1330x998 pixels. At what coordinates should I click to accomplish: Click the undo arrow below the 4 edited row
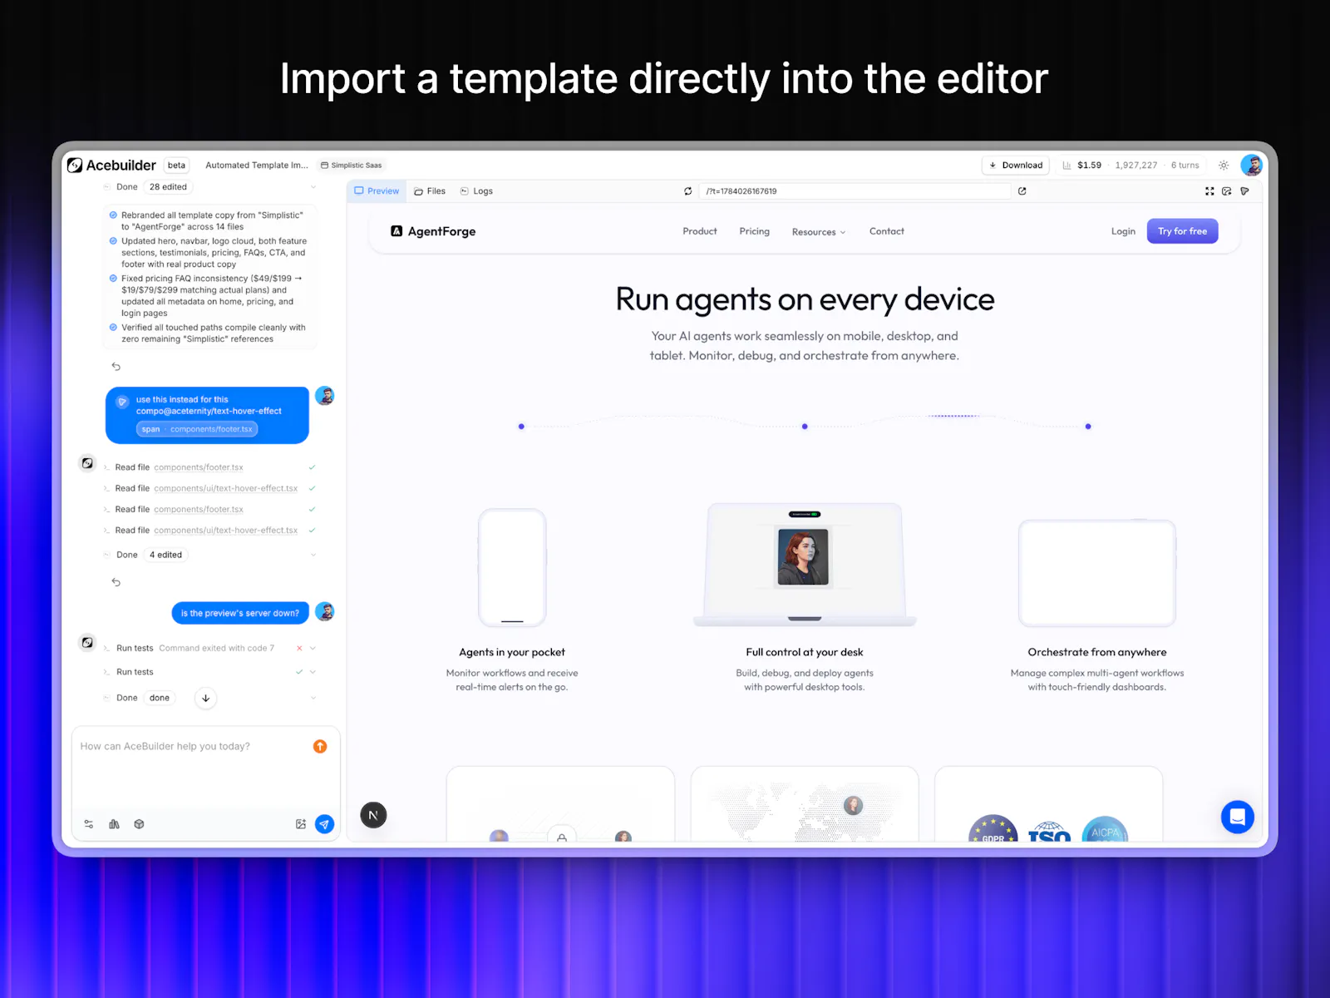click(116, 582)
